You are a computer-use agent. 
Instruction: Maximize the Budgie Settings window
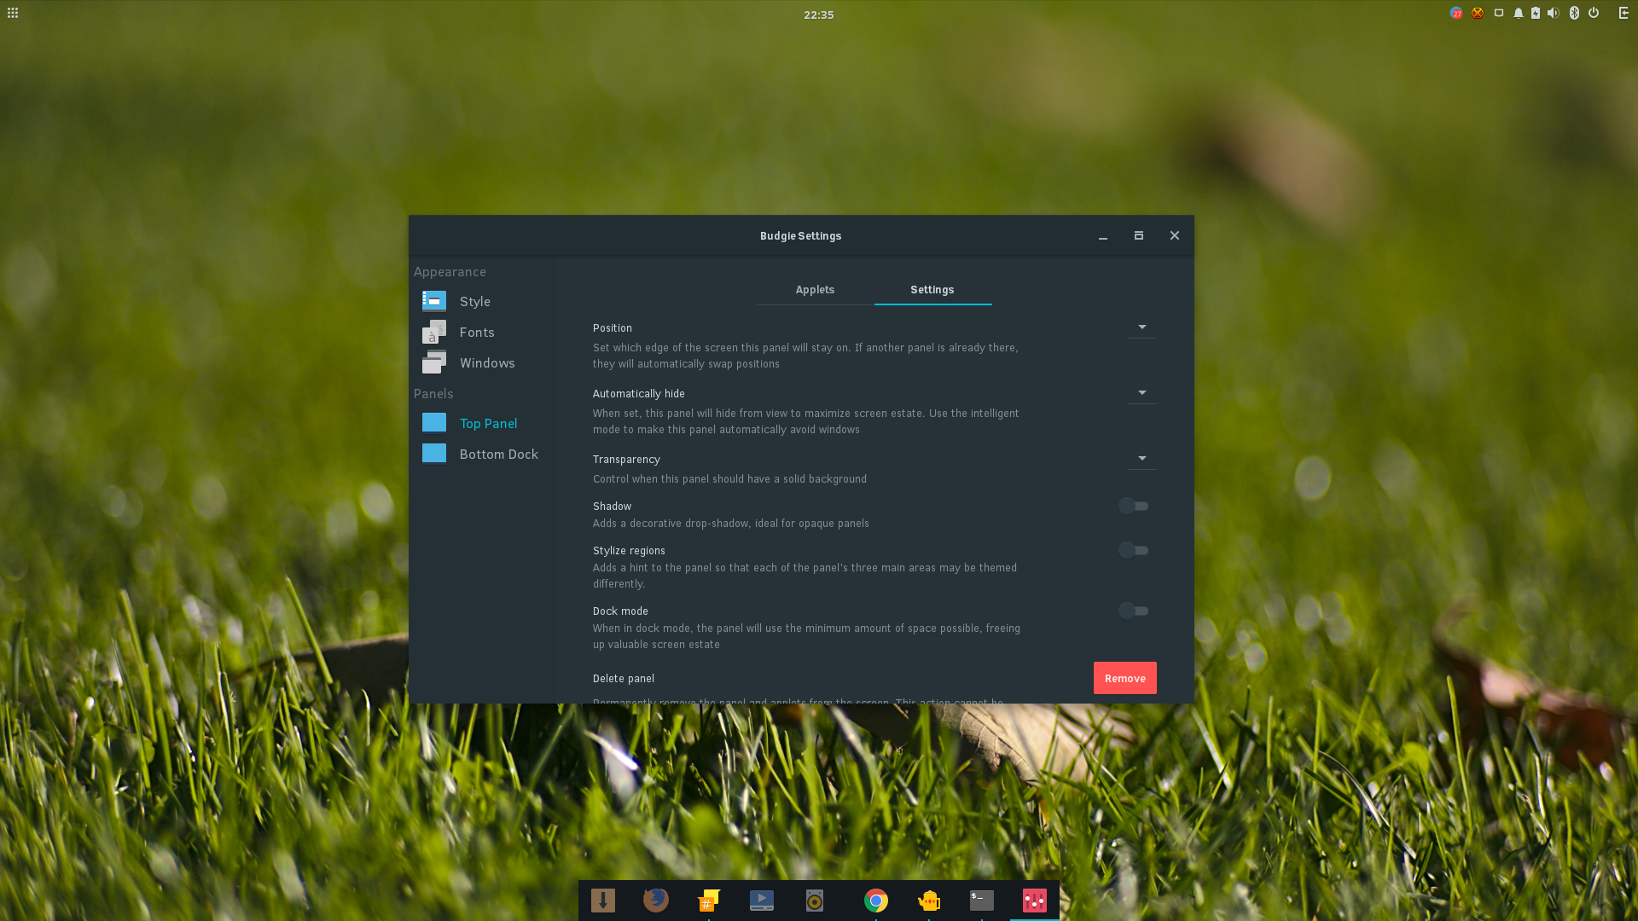(1139, 236)
